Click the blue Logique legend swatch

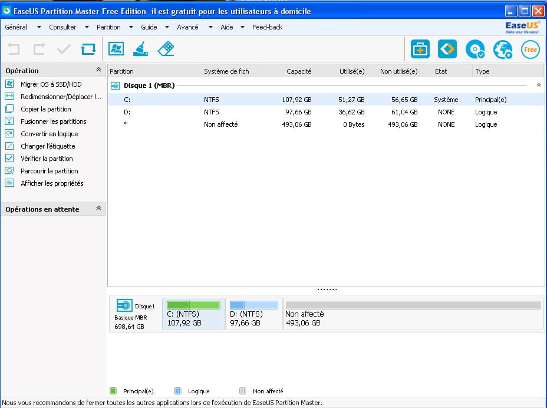point(177,391)
